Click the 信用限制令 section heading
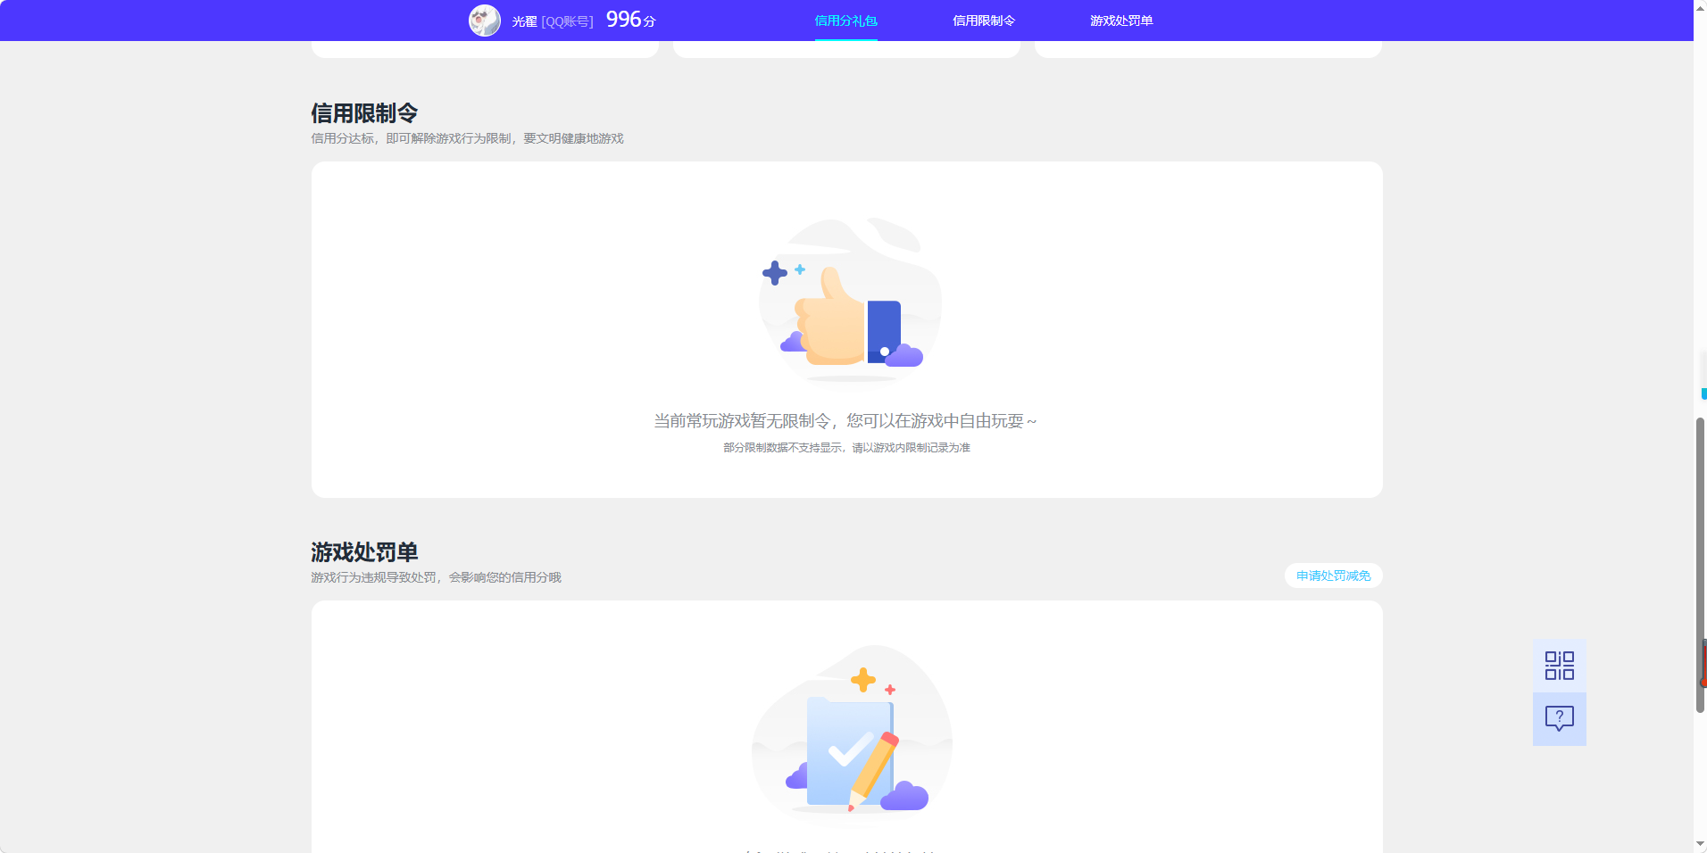 tap(364, 113)
